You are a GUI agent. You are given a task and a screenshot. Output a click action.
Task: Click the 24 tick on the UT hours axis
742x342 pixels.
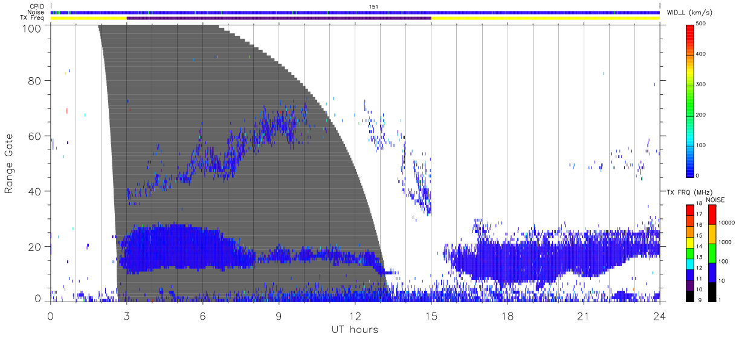point(659,316)
